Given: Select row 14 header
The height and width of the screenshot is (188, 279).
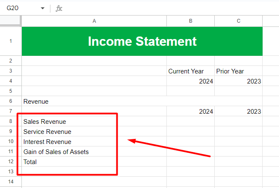Looking at the screenshot, I should click(11, 182).
